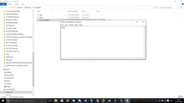Sort files by Type column
This screenshot has height=103, width=184.
84,11
